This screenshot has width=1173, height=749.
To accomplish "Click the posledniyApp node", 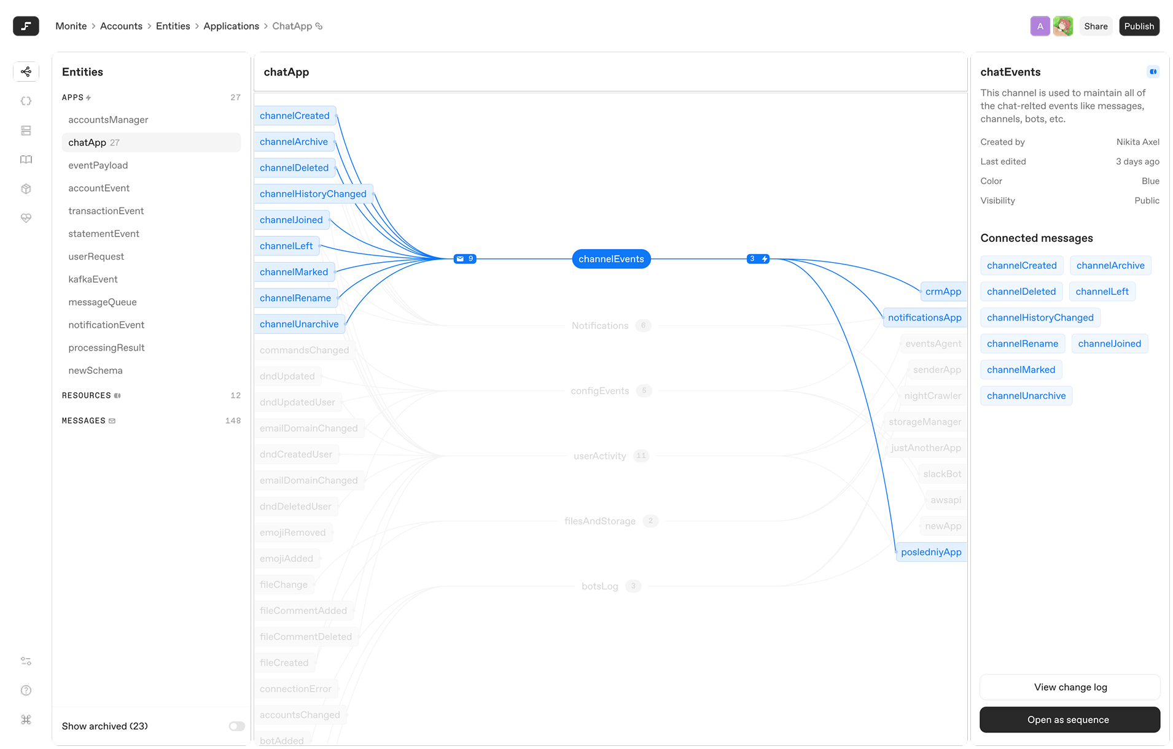I will point(931,552).
